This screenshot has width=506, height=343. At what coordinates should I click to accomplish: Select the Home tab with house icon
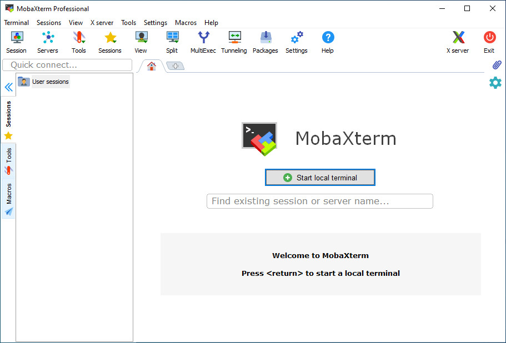(x=151, y=66)
